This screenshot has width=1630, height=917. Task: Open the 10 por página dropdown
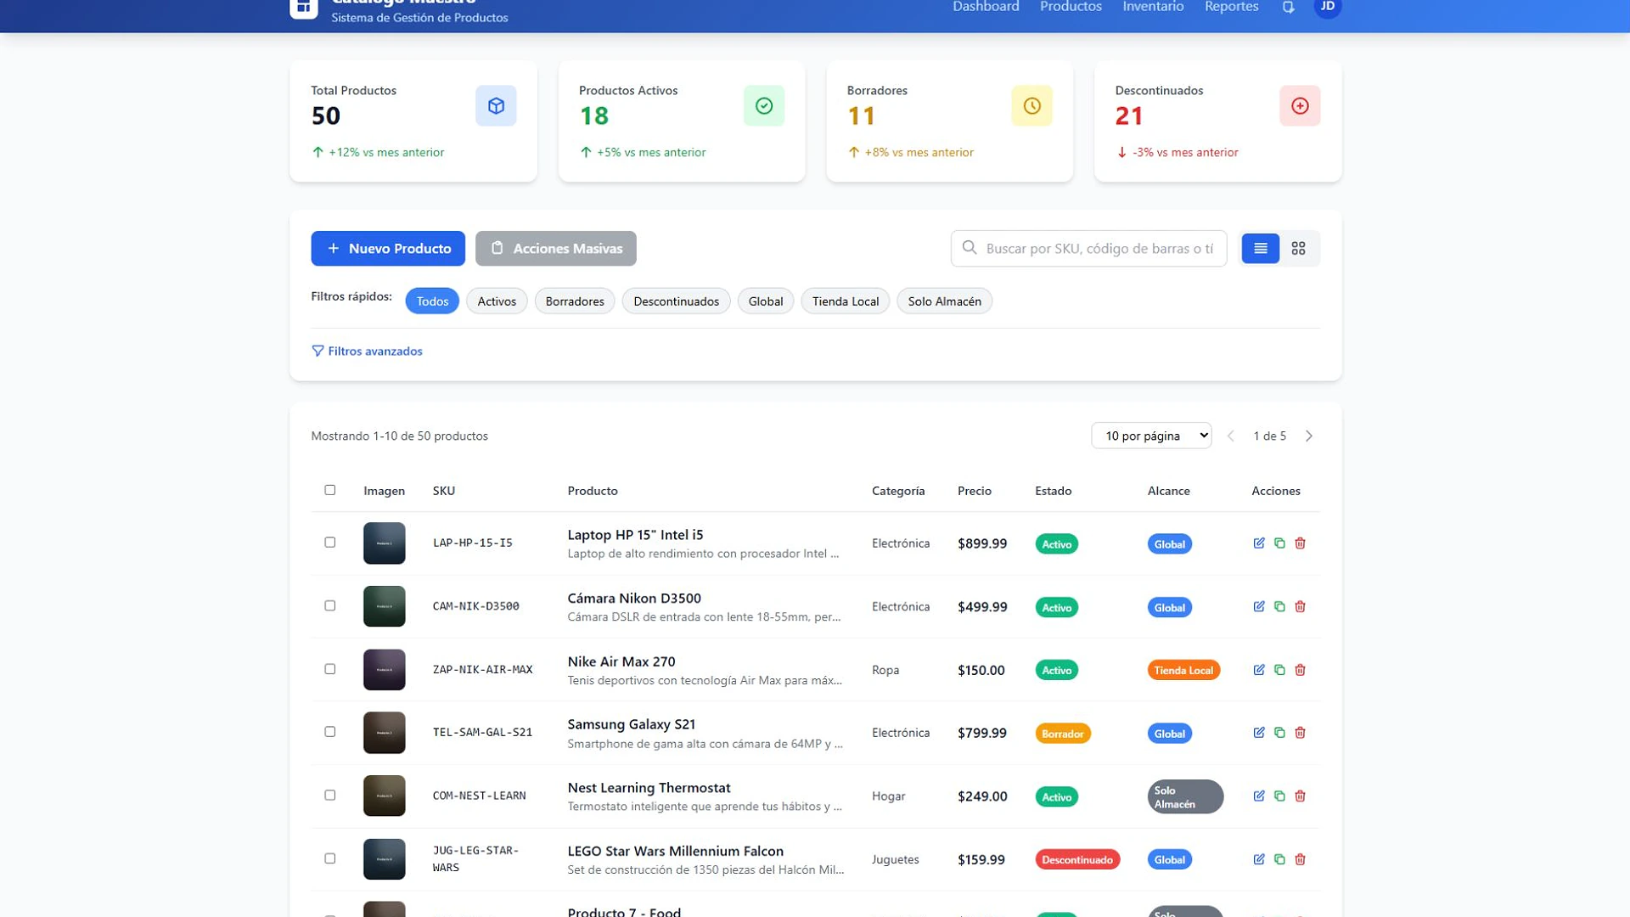[1151, 436]
